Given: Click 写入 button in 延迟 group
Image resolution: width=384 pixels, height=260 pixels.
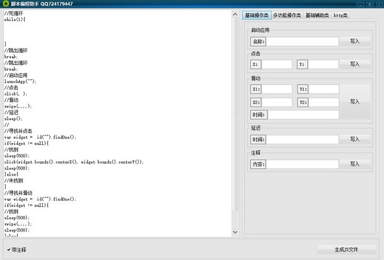Looking at the screenshot, I should (x=355, y=139).
